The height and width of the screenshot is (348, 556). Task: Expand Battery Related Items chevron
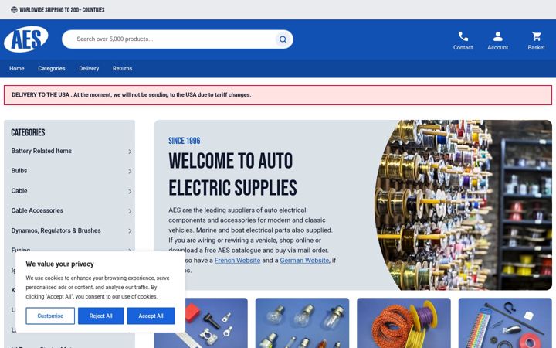tap(130, 152)
